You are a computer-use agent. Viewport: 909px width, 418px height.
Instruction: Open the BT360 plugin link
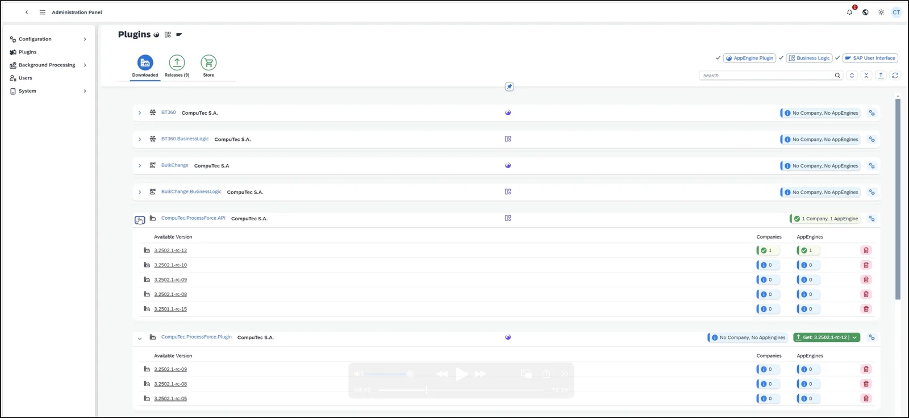168,112
